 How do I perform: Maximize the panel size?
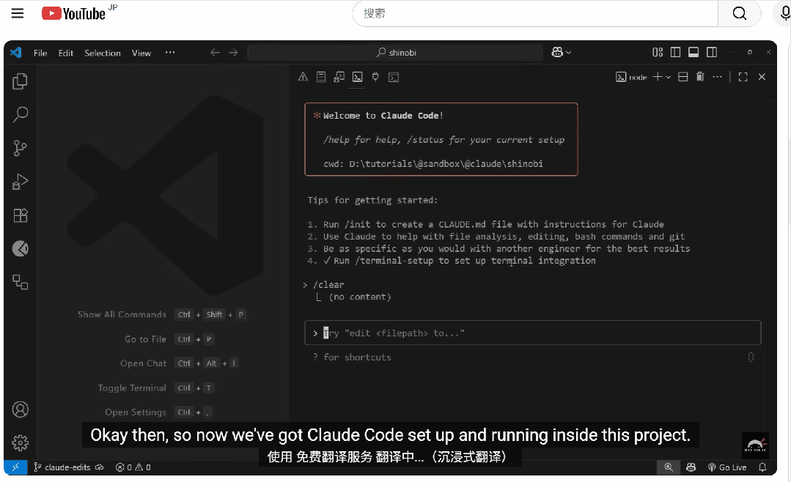click(743, 77)
